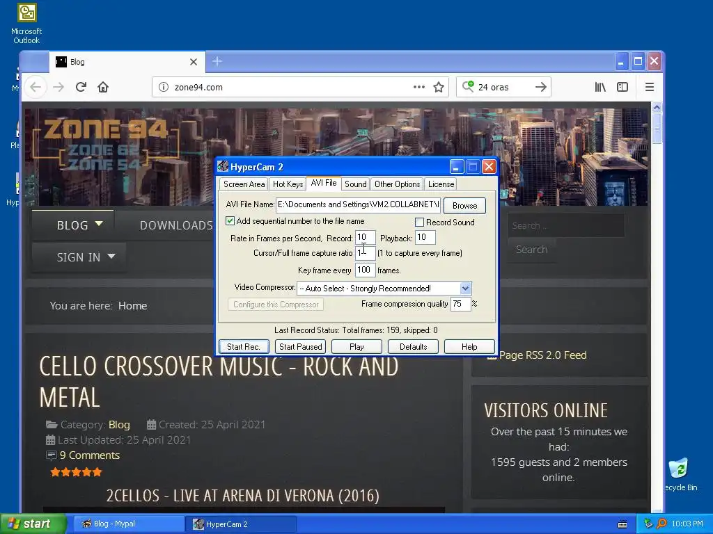This screenshot has width=713, height=534.
Task: Open the Sound tab
Action: point(356,184)
